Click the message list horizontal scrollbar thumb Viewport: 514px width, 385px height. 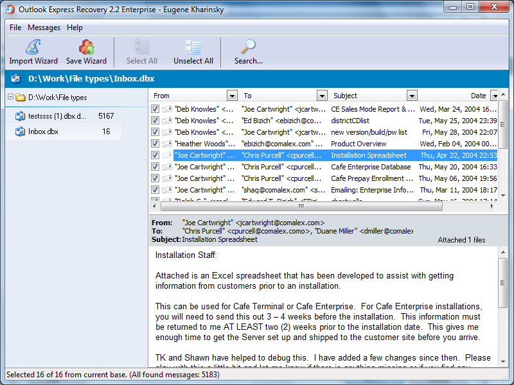(301, 206)
